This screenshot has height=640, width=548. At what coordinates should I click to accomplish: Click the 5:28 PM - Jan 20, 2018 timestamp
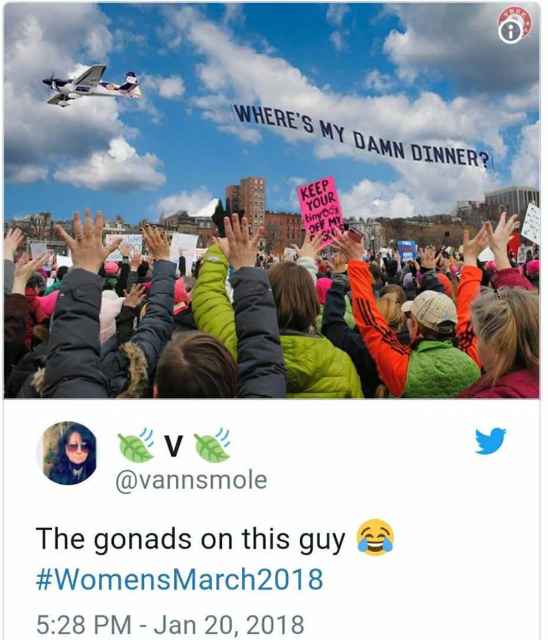(x=170, y=624)
